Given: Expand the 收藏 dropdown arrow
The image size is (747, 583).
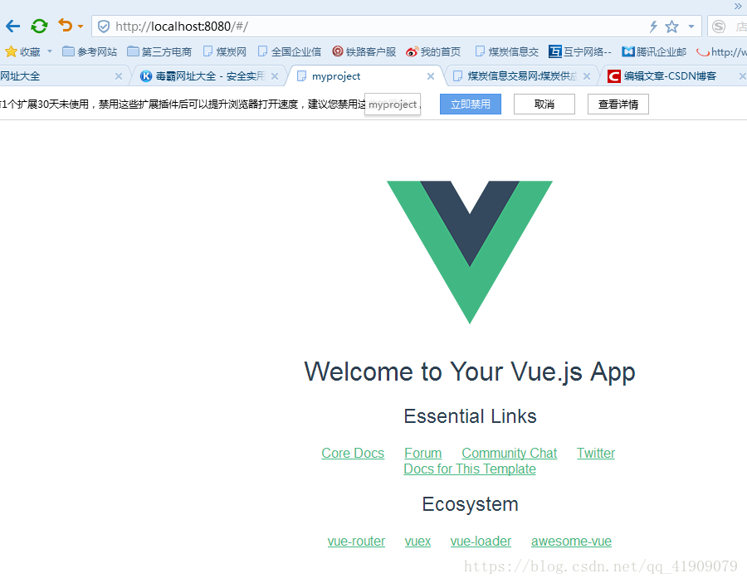Looking at the screenshot, I should tap(50, 51).
